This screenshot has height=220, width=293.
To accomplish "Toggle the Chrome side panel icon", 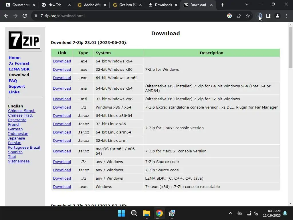I will point(268,16).
